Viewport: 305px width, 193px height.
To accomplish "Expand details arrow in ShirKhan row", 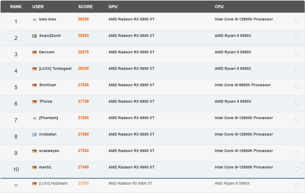I will tap(297, 87).
